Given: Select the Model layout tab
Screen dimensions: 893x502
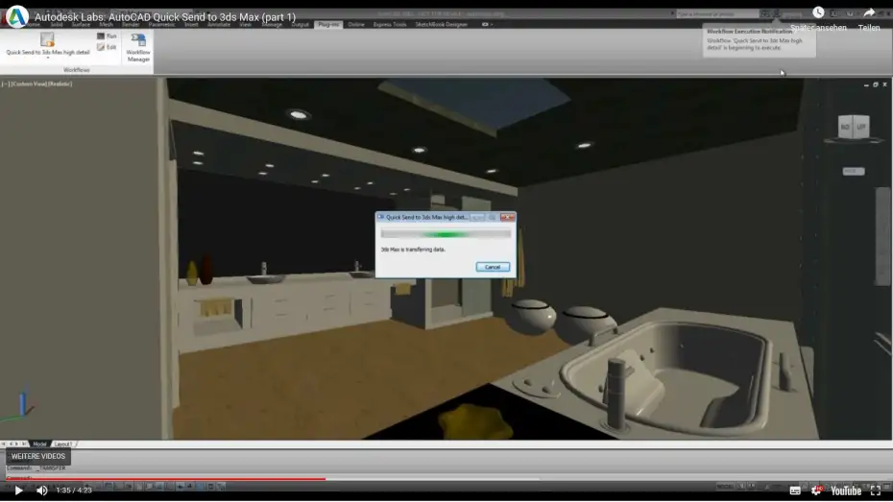Looking at the screenshot, I should (x=39, y=444).
